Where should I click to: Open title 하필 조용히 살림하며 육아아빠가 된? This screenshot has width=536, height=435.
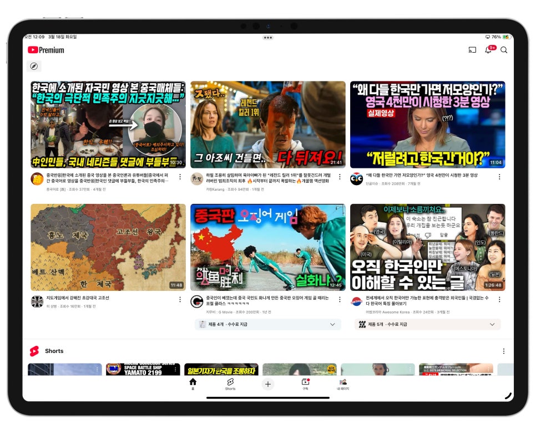tap(269, 178)
